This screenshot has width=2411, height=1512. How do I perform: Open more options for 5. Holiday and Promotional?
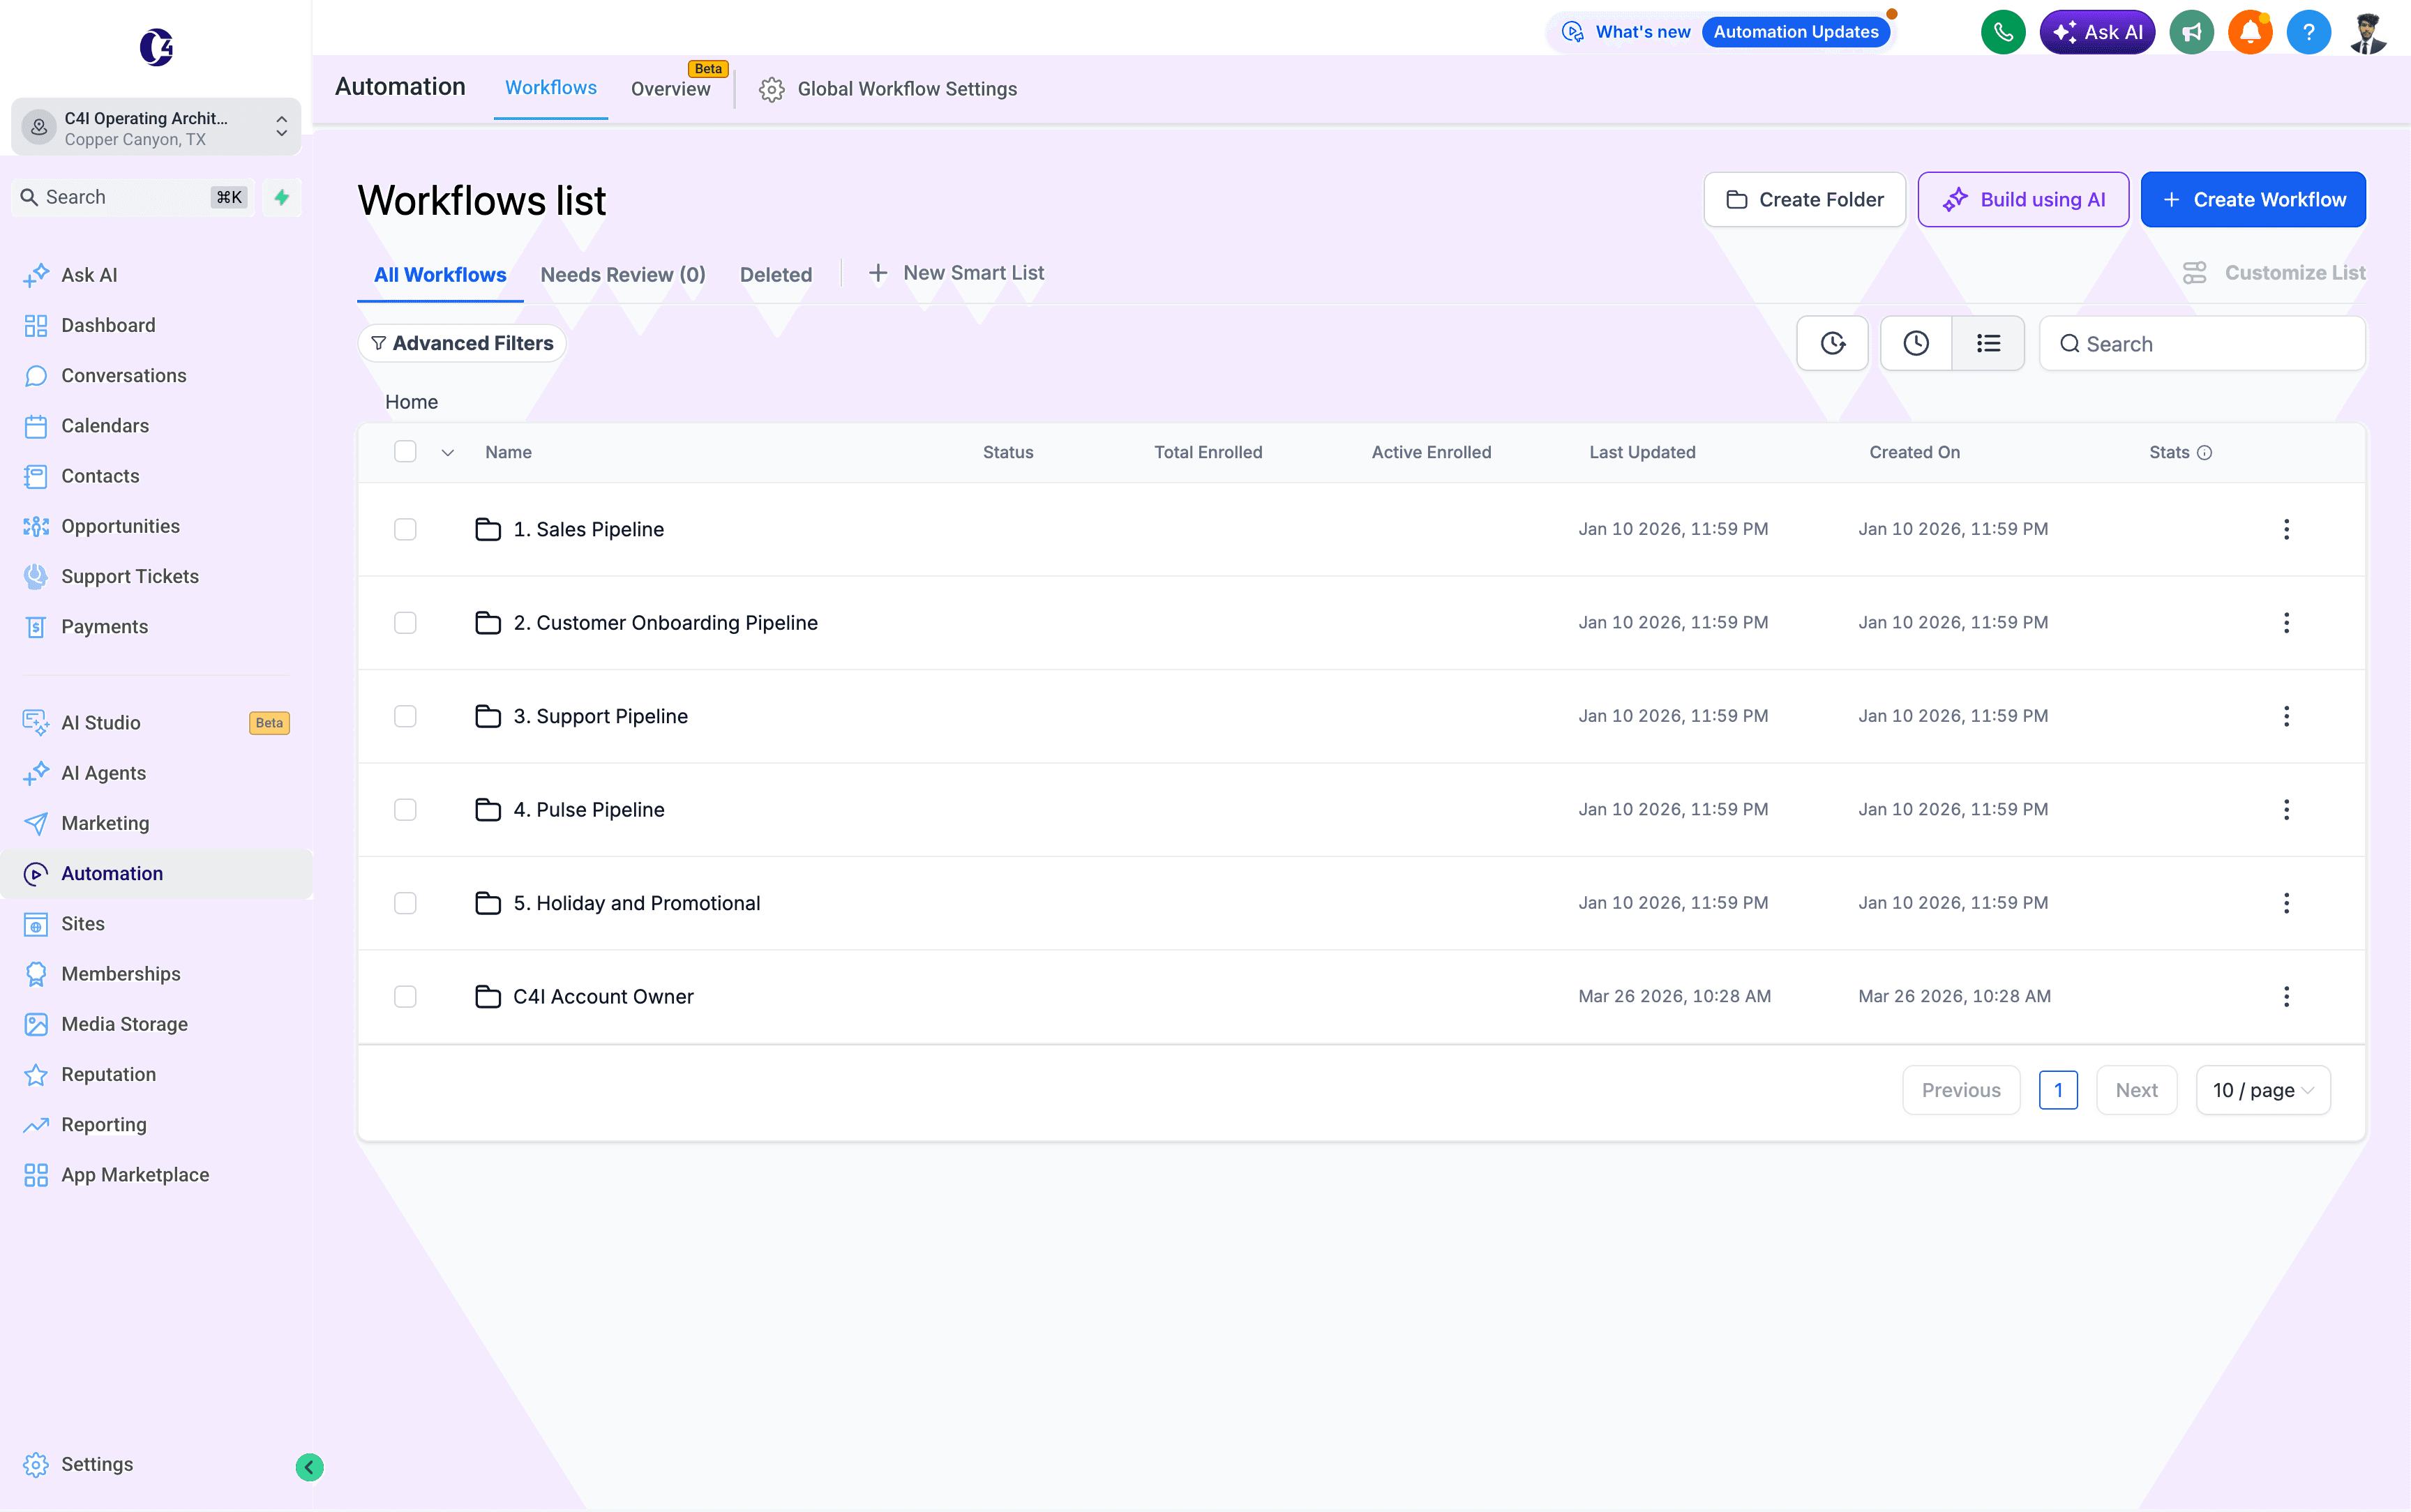[x=2286, y=903]
